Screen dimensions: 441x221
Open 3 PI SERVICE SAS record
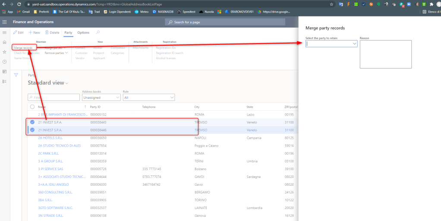pos(50,169)
